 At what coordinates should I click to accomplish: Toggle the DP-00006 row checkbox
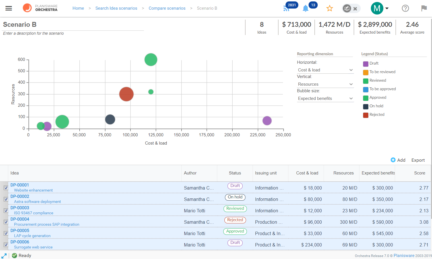click(x=6, y=245)
